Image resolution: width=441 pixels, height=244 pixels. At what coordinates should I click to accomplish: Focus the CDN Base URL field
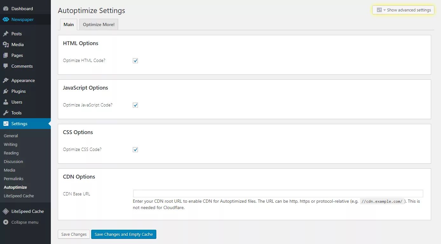[278, 193]
